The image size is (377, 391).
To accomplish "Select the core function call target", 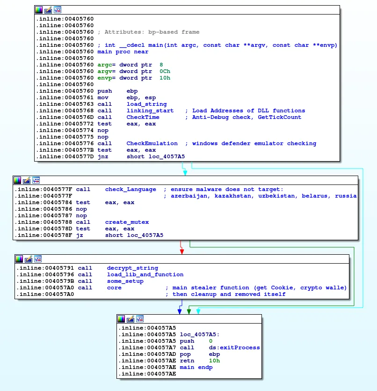I will [114, 288].
